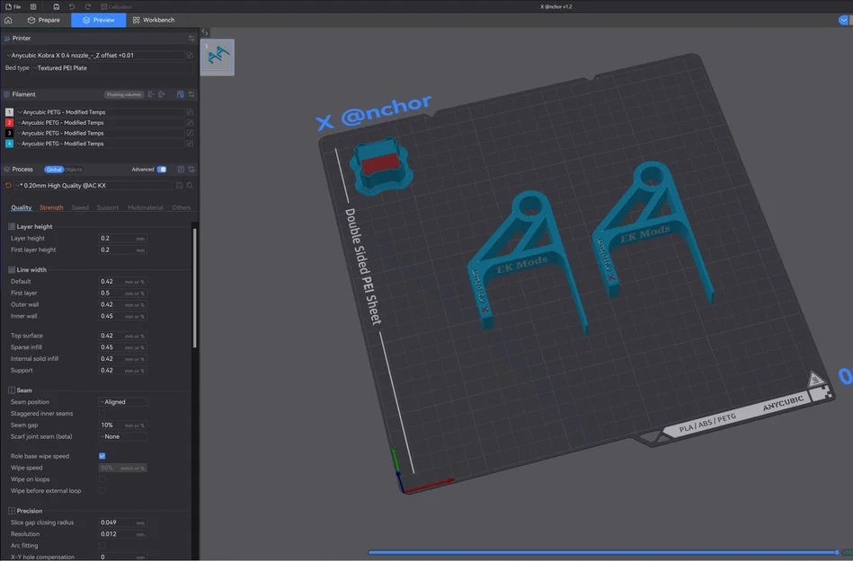Click the compare presets icon in Process header
The height and width of the screenshot is (561, 853).
(x=181, y=170)
